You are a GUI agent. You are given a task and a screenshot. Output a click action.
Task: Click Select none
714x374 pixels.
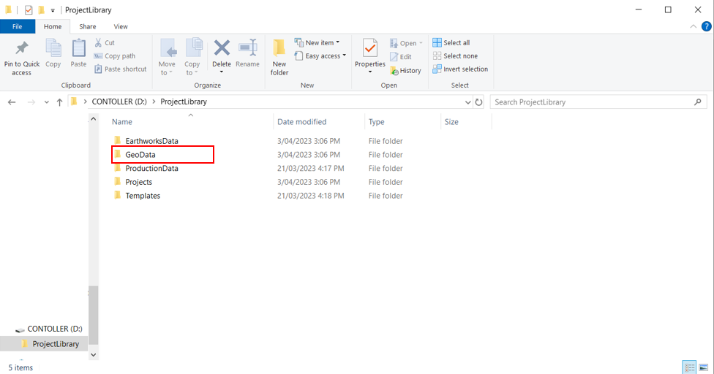pos(455,56)
